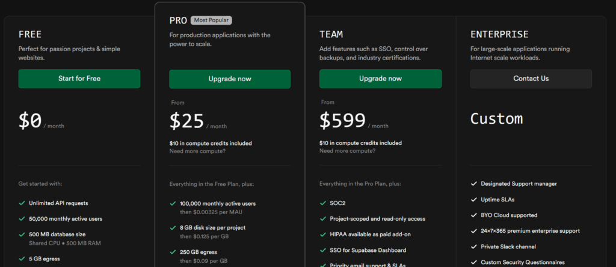Click the checkmark beside BYO Cloud supported
This screenshot has width=616, height=267.
click(474, 215)
